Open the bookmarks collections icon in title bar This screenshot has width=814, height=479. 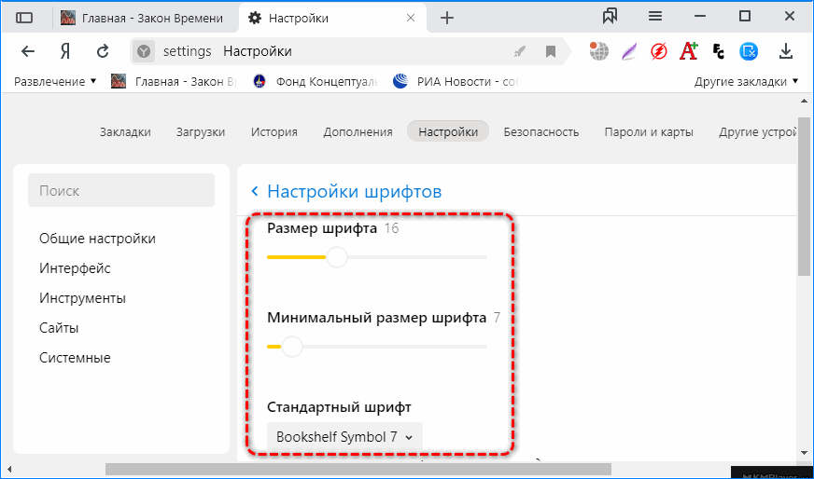[x=610, y=17]
